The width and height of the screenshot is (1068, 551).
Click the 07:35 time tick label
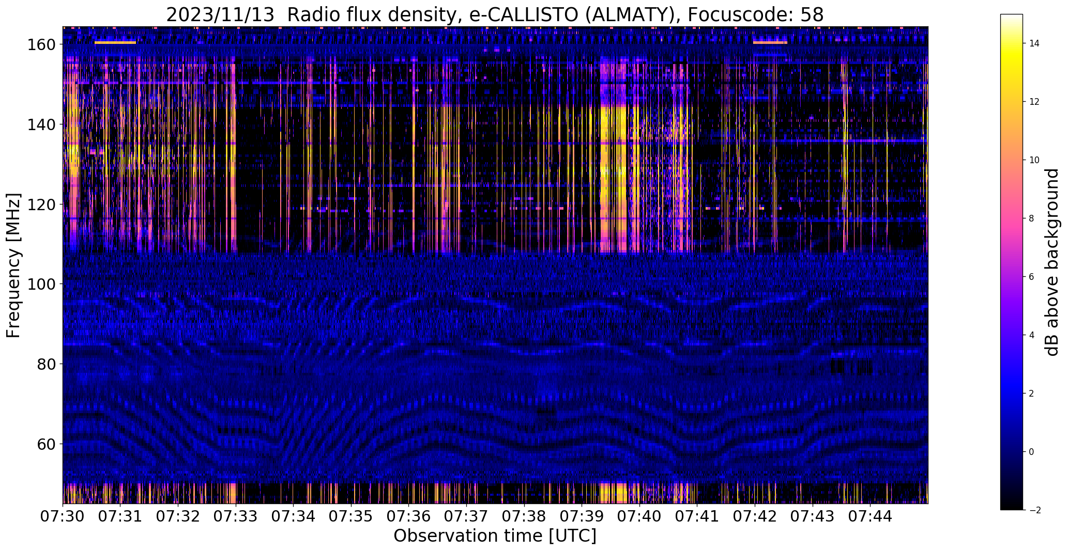coord(352,515)
